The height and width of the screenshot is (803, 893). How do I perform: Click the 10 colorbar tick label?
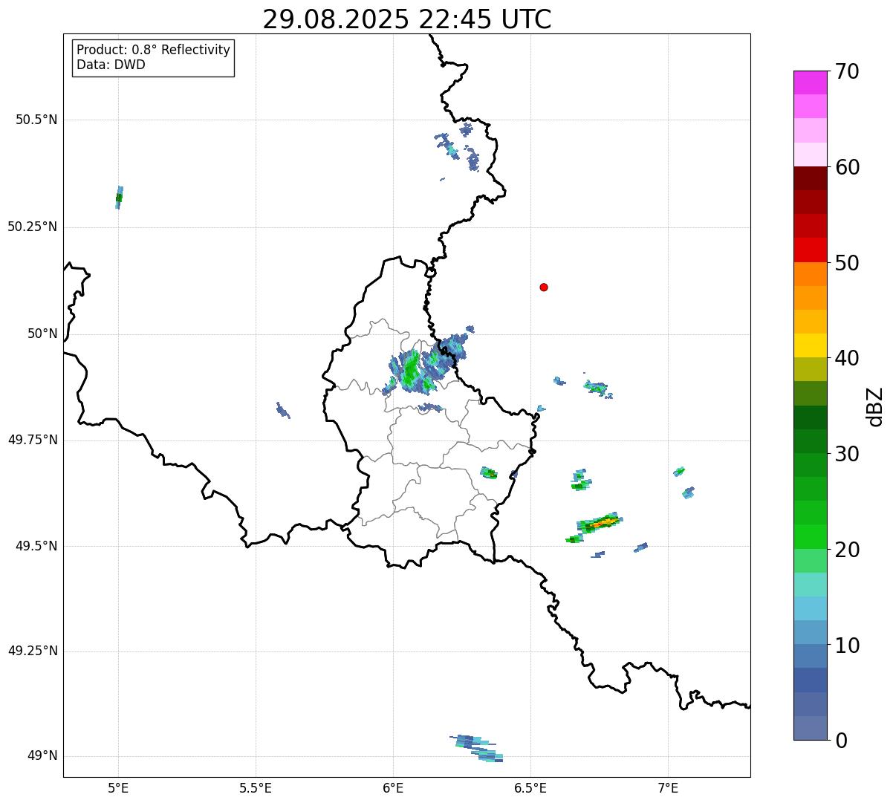pos(847,646)
